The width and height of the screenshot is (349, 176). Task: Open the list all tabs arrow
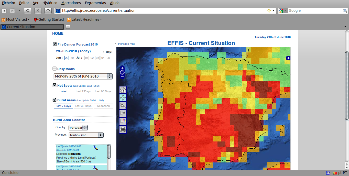(345, 27)
